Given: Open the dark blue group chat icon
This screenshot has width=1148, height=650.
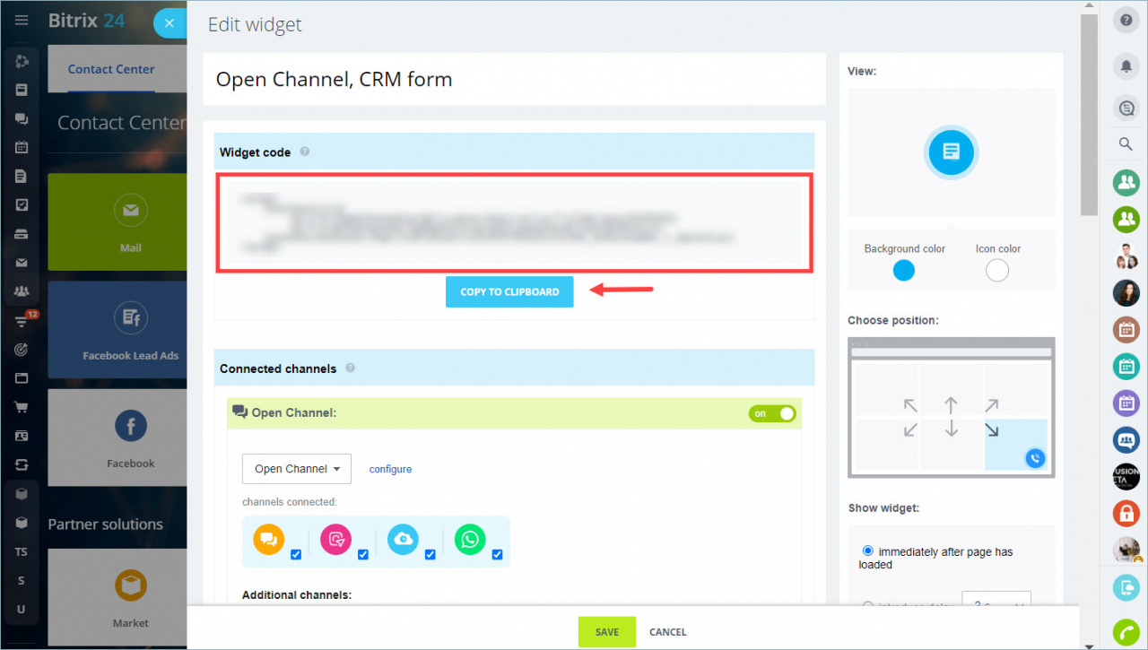Looking at the screenshot, I should pos(1126,439).
